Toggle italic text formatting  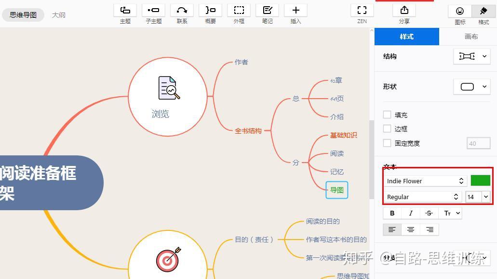[x=410, y=213]
